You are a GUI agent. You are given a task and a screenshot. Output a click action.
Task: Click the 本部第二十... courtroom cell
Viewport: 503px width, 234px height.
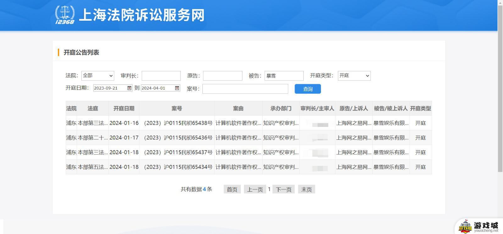coord(93,138)
